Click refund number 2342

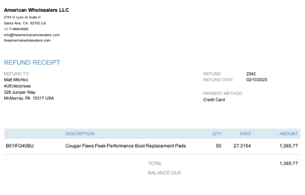point(251,74)
